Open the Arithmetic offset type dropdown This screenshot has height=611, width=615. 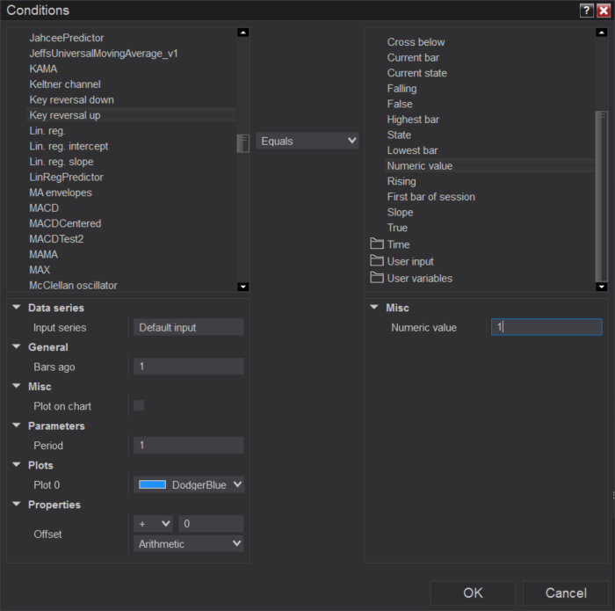coord(189,543)
